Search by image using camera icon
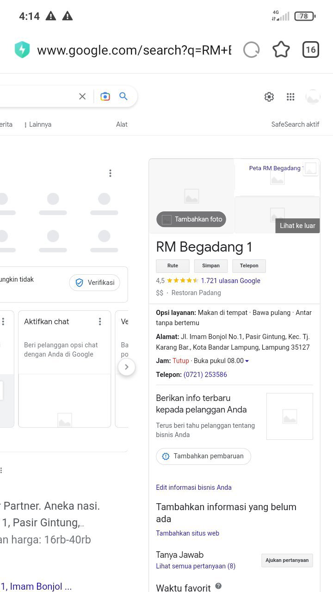This screenshot has width=333, height=592. [x=105, y=96]
